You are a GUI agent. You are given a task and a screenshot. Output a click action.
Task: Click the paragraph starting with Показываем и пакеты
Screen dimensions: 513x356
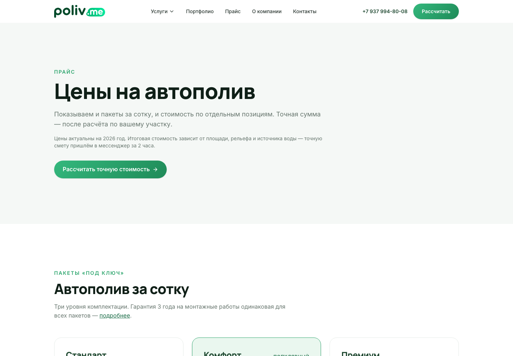[187, 119]
